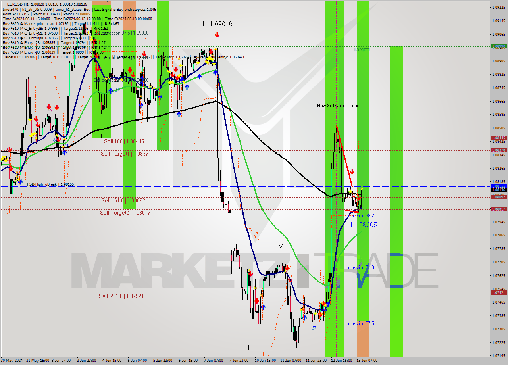Viewport: 508px width, 365px height.
Task: Click the 1.07865 price axis value
Action: coord(498,235)
